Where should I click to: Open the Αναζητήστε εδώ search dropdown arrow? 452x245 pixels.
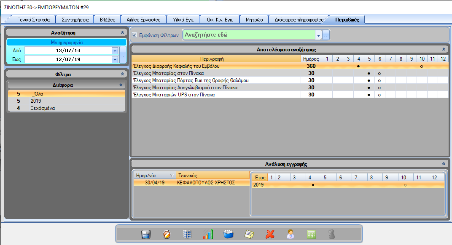319,36
